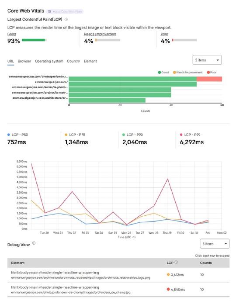Click the 3,612ms LCP value
This screenshot has width=236, height=301.
point(177,275)
